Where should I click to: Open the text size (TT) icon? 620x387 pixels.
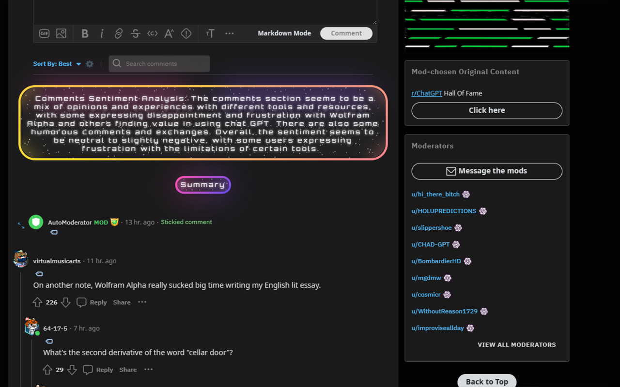click(210, 33)
